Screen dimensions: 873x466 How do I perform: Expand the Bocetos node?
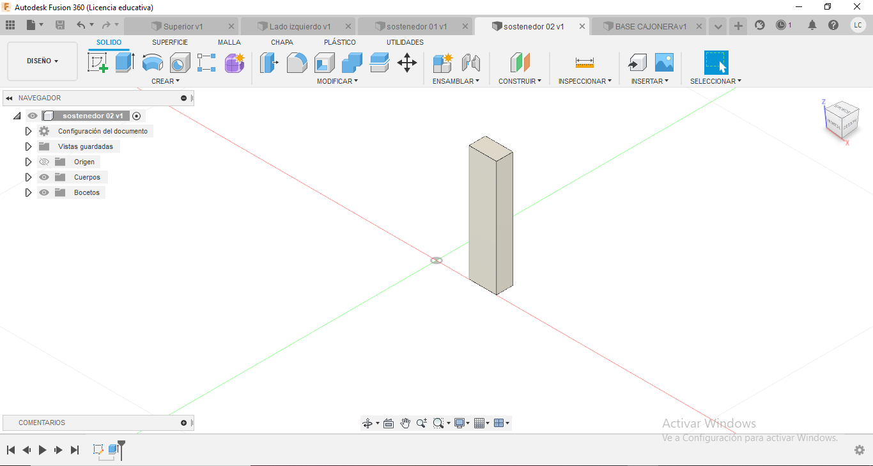click(28, 192)
